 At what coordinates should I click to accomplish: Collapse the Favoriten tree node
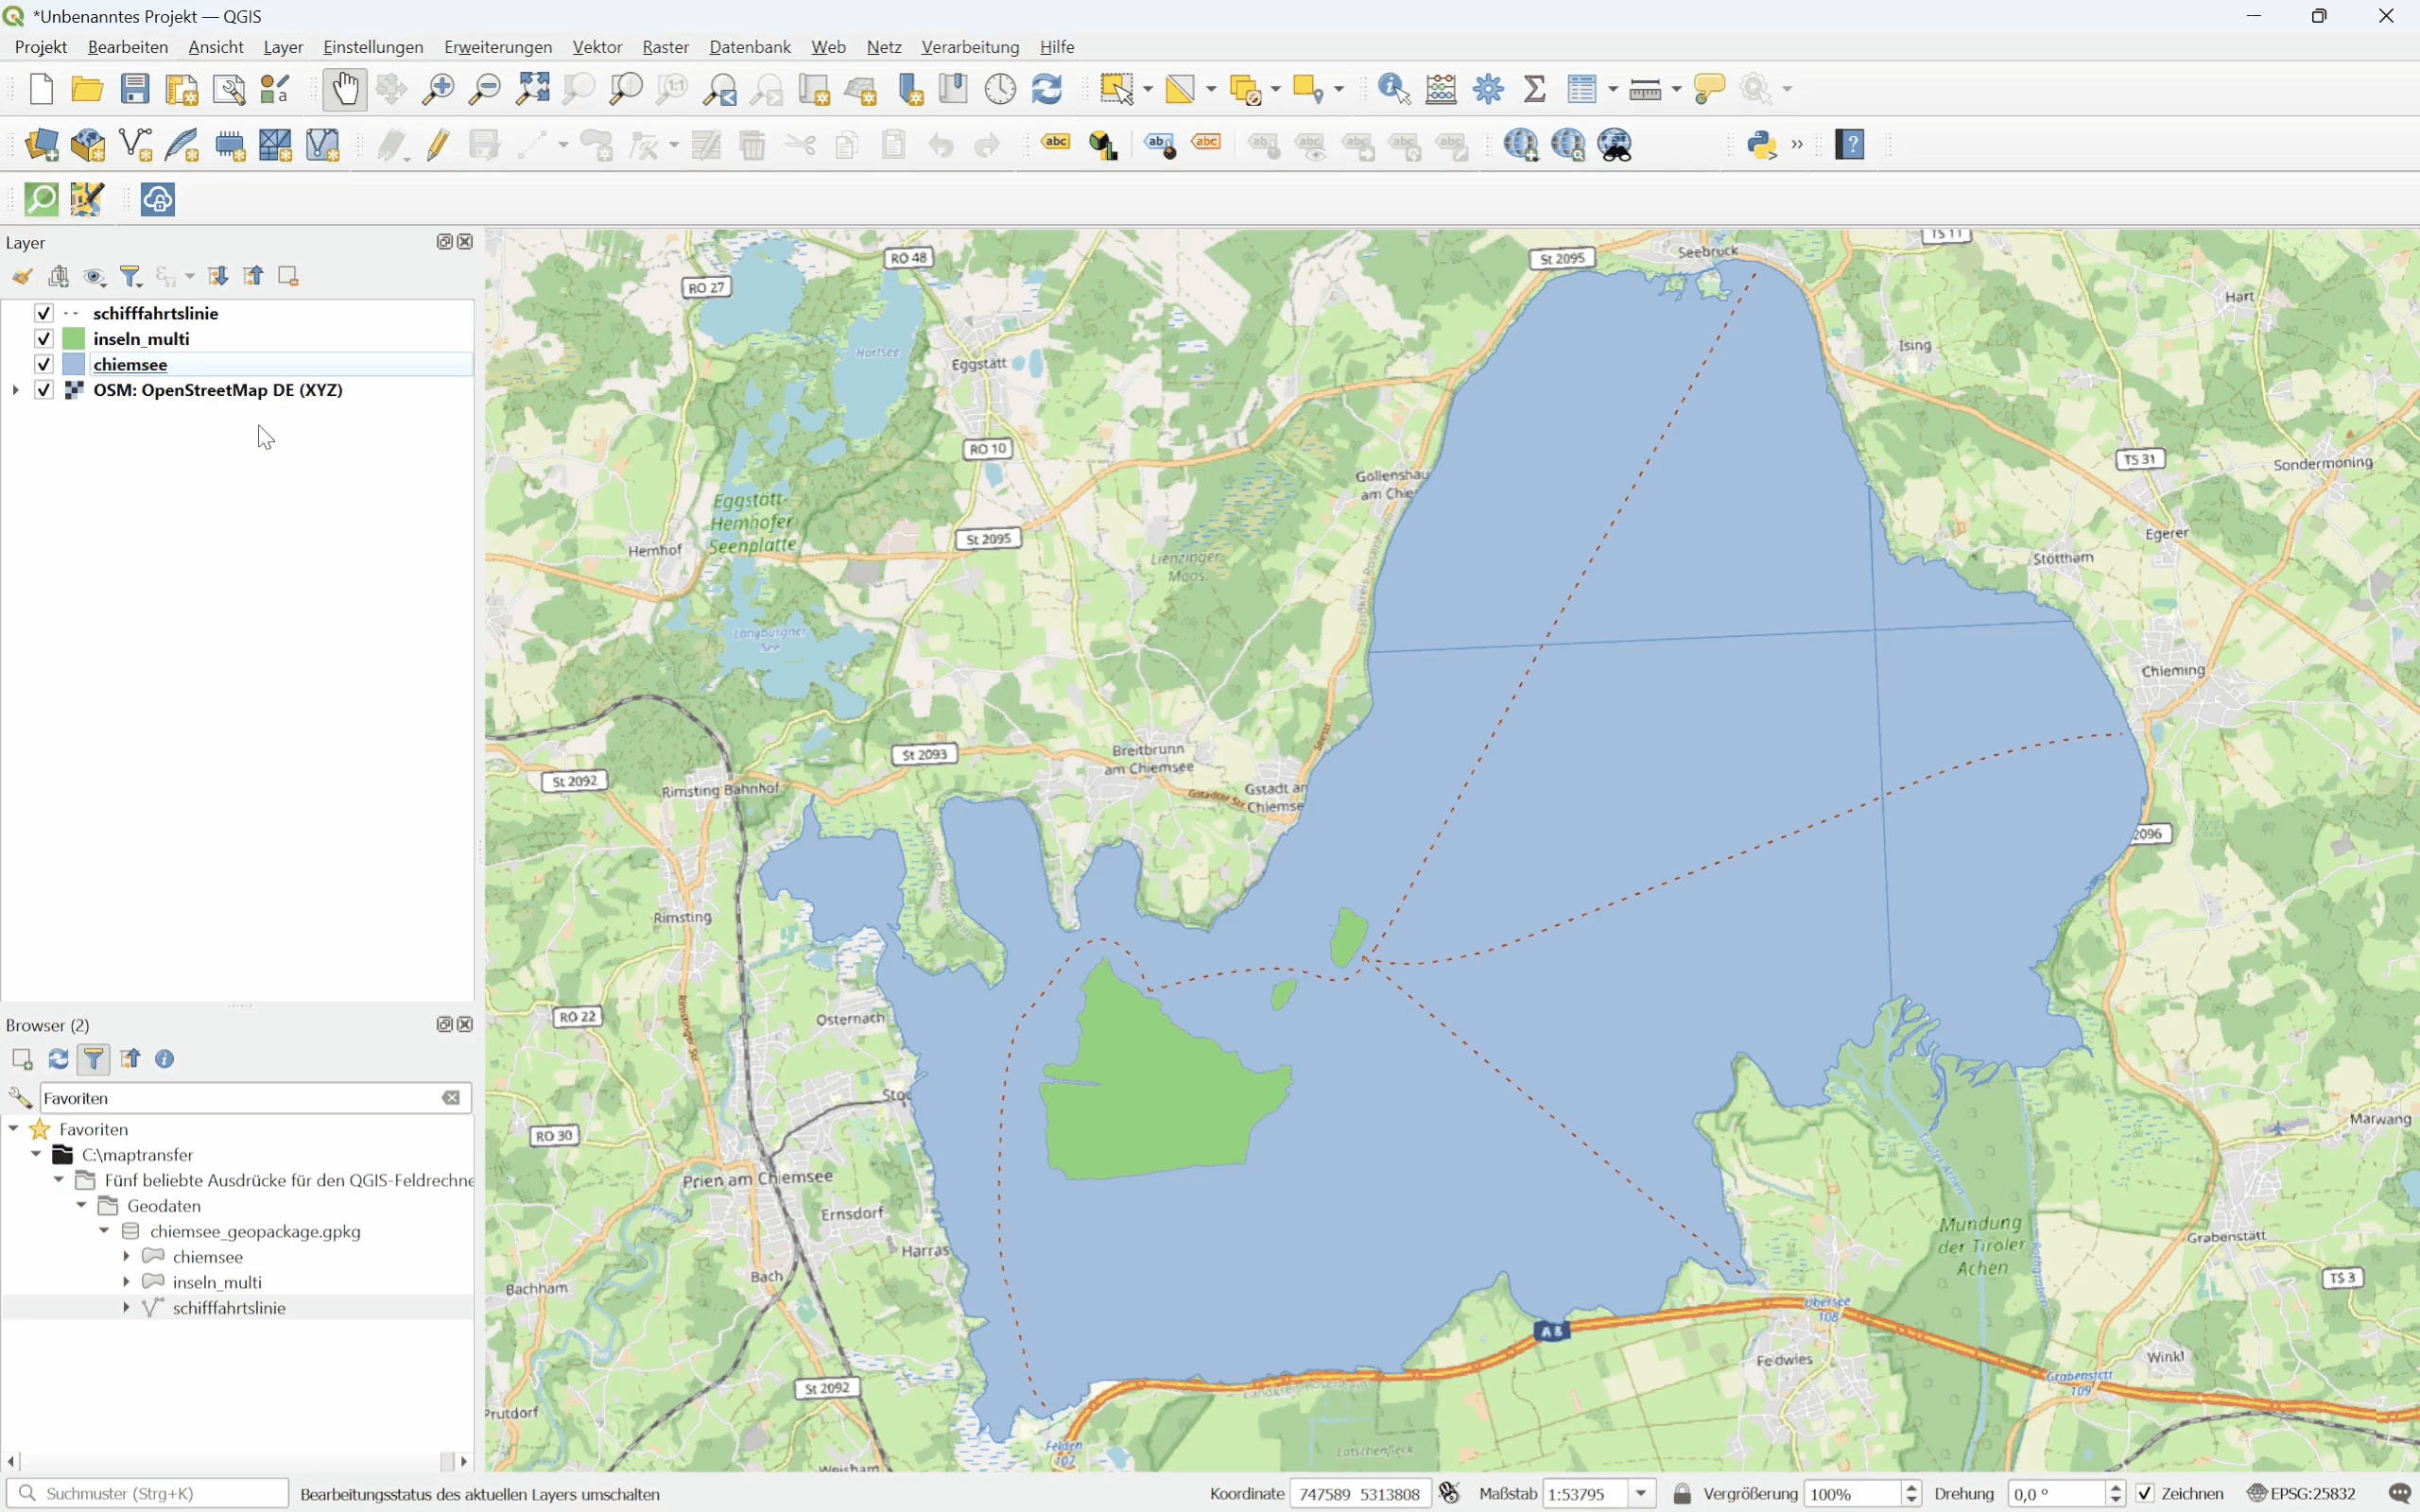(x=14, y=1129)
